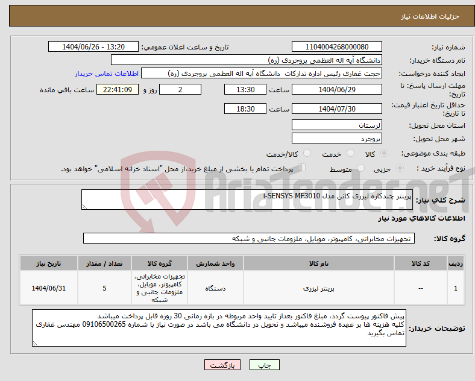Image resolution: width=475 pixels, height=381 pixels.
Task: Click the quantity cell showing 5
Action: [x=104, y=288]
